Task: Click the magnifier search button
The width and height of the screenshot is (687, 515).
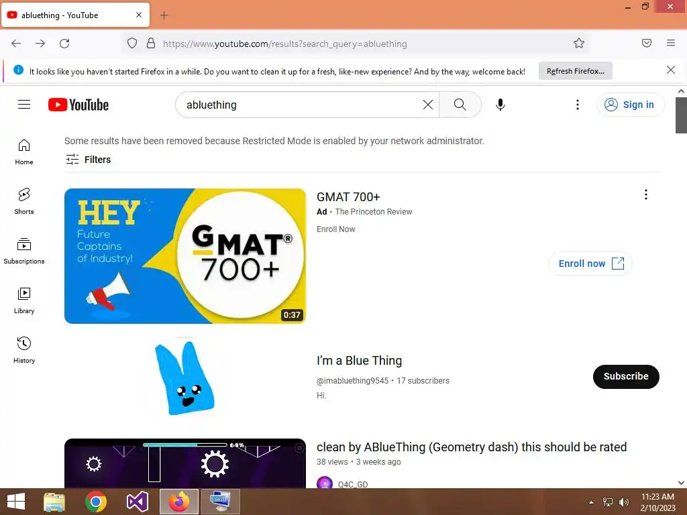Action: 460,104
